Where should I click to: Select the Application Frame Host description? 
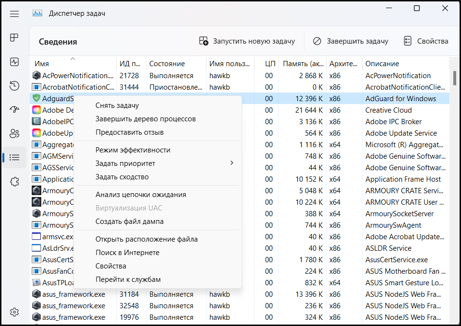click(403, 179)
